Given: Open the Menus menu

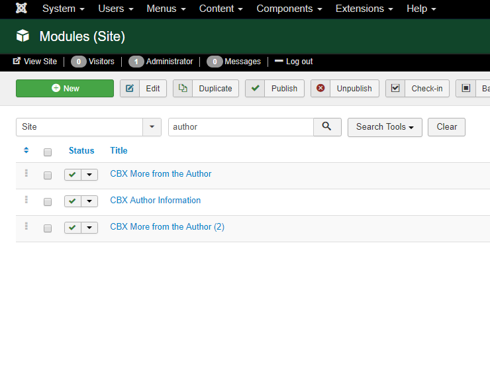Looking at the screenshot, I should coord(166,9).
